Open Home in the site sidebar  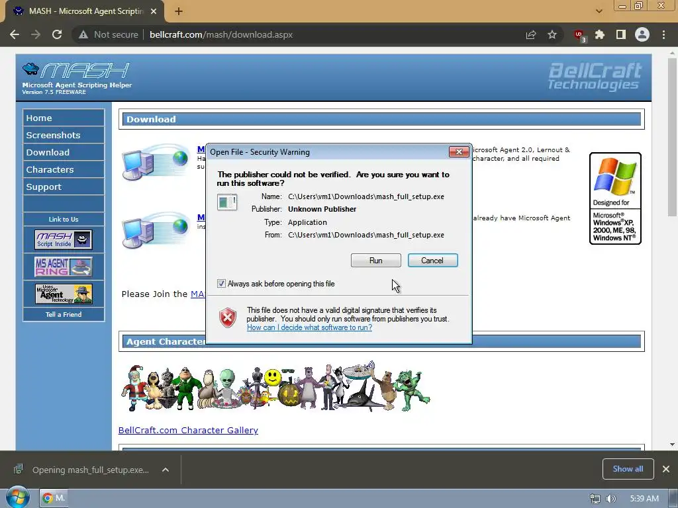click(x=64, y=118)
